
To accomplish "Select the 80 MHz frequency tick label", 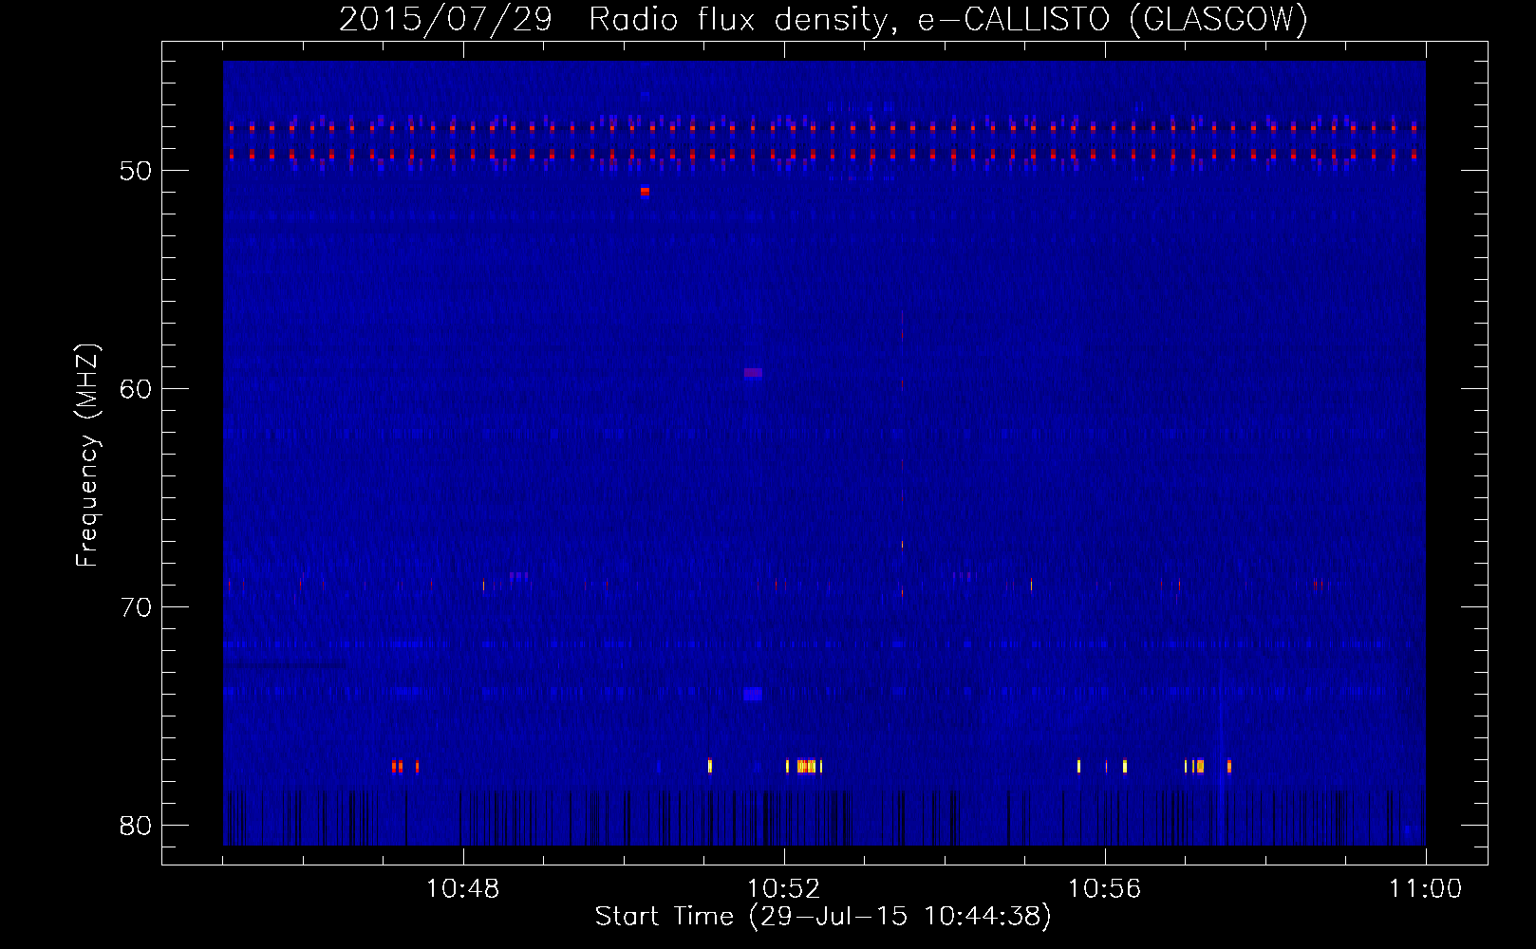I will 136,826.
